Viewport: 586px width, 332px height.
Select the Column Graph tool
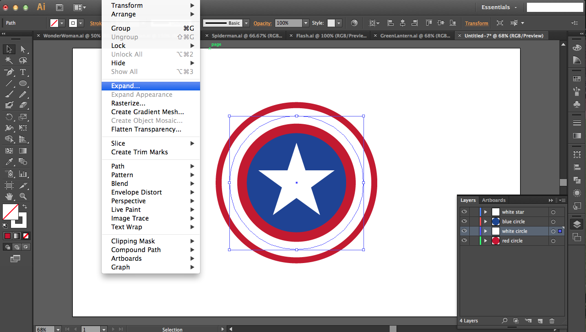coord(23,174)
